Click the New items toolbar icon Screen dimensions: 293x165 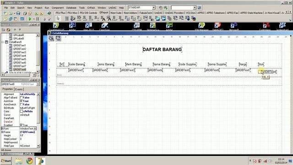[x=5, y=13]
